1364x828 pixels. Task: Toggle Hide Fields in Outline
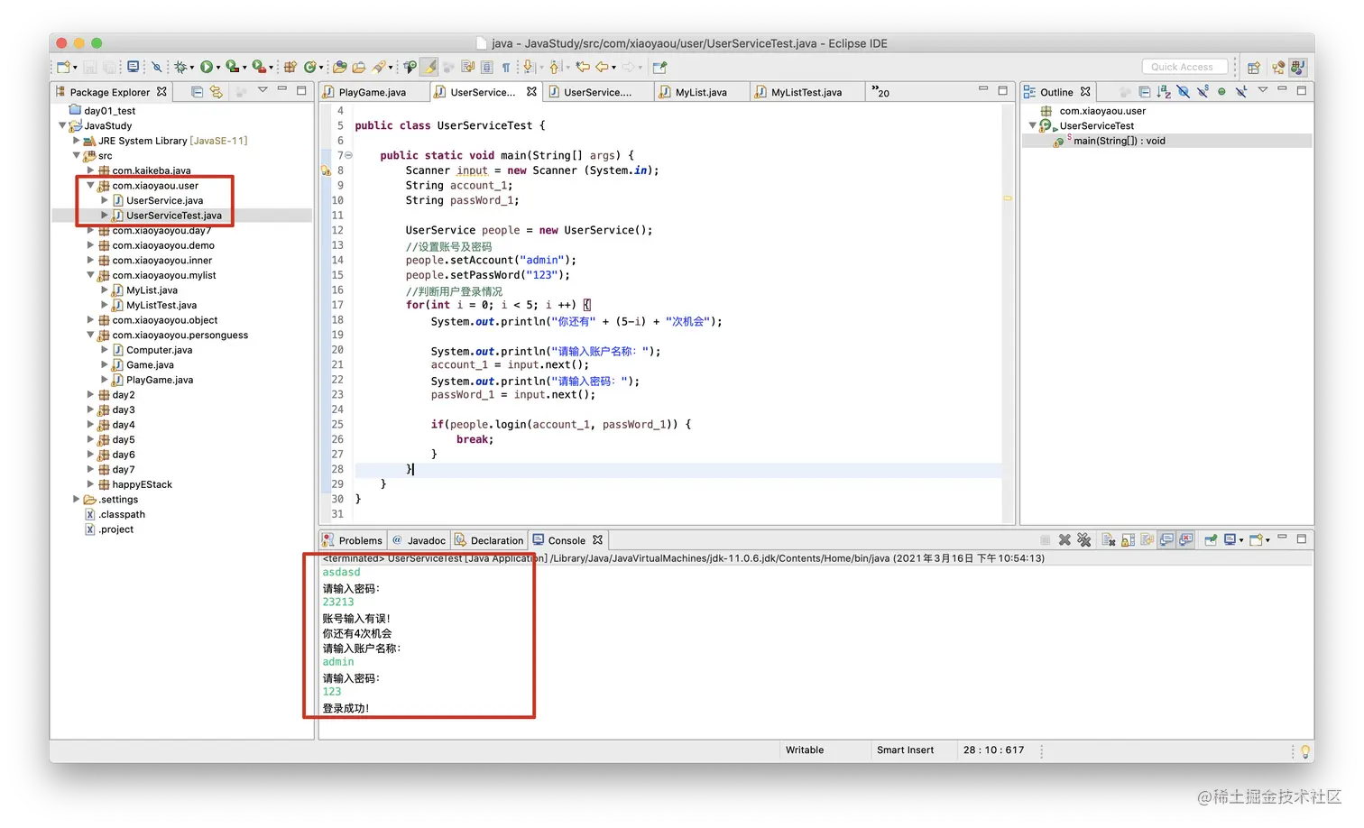click(x=1183, y=91)
